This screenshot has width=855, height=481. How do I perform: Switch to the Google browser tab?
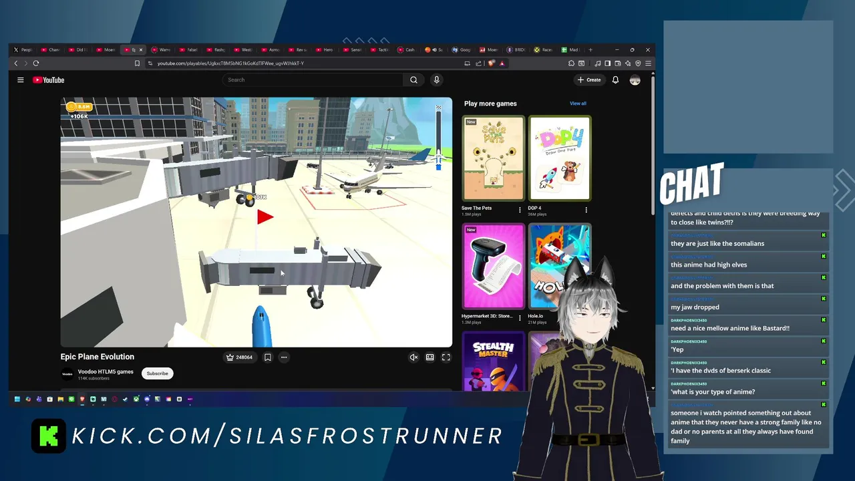pyautogui.click(x=462, y=49)
